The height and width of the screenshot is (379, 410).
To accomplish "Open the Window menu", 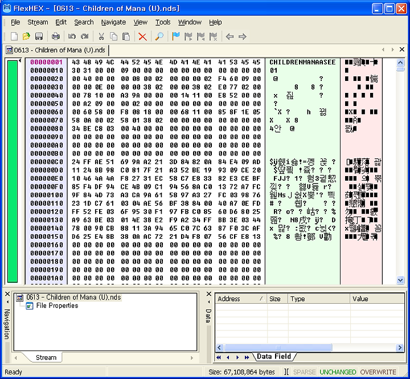I will (x=190, y=22).
